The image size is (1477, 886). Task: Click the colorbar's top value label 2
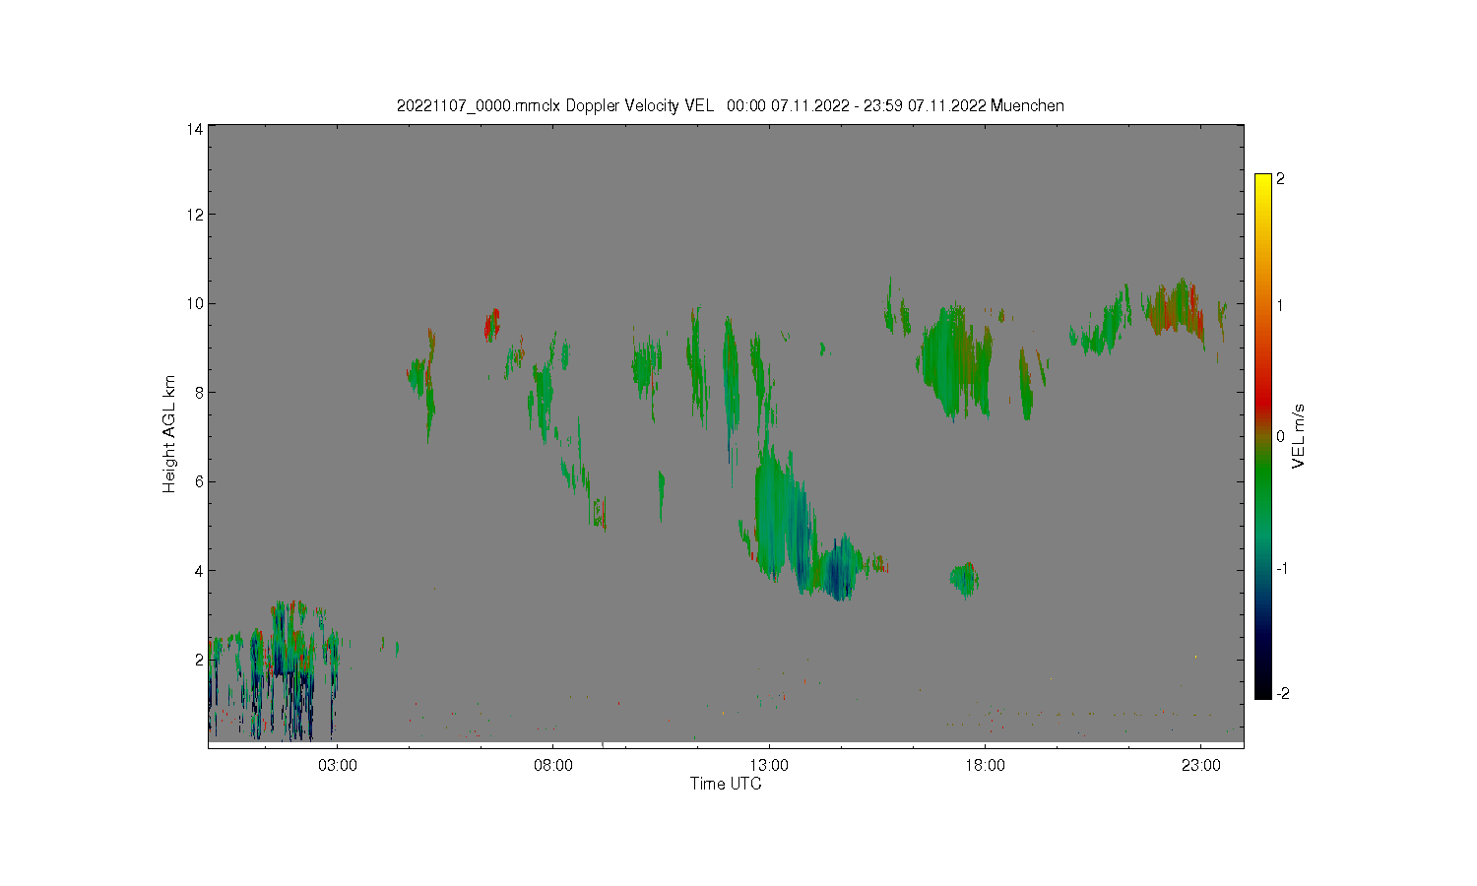point(1280,179)
